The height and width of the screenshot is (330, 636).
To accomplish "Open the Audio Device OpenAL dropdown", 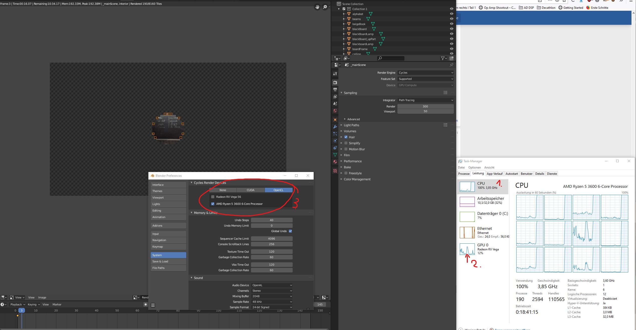I will click(x=272, y=285).
